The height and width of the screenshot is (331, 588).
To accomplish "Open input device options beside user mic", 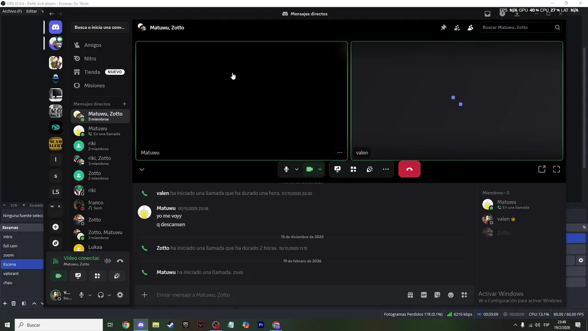I will (x=90, y=295).
